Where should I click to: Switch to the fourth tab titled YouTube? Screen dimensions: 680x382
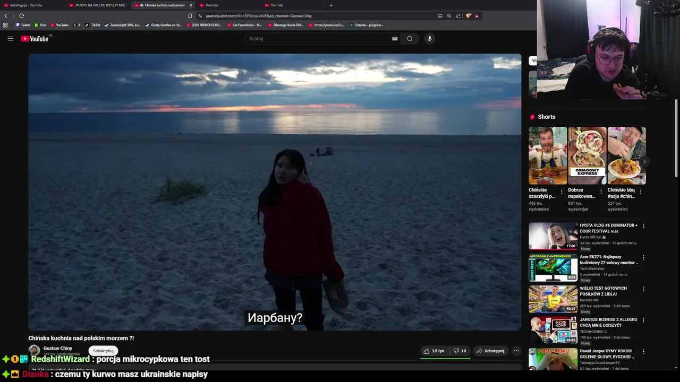(x=228, y=5)
